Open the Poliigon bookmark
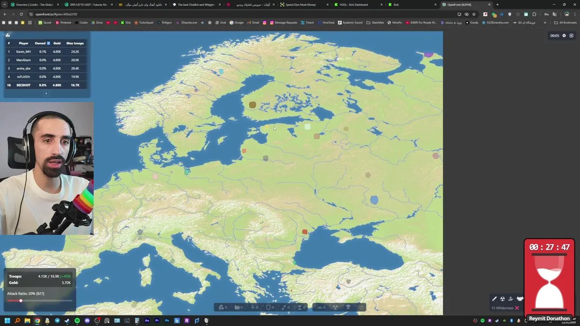This screenshot has height=326, width=580. pos(164,23)
